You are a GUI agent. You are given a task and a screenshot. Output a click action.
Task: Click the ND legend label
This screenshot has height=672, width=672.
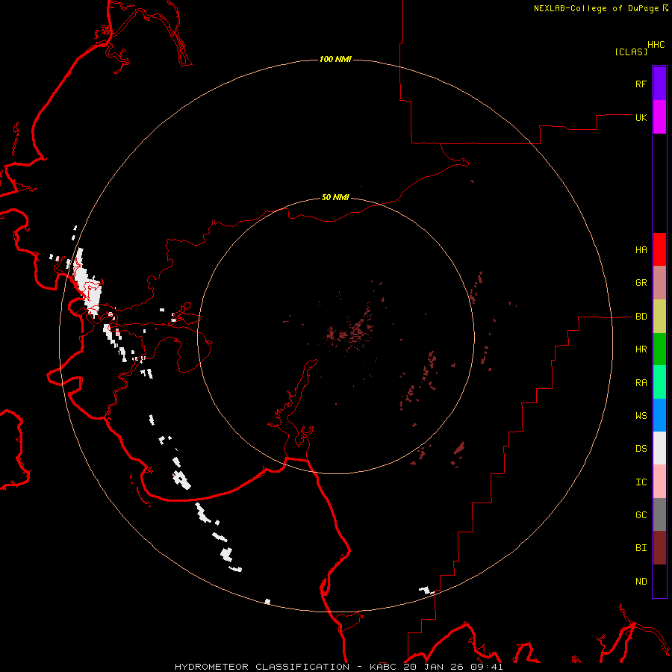coord(641,582)
